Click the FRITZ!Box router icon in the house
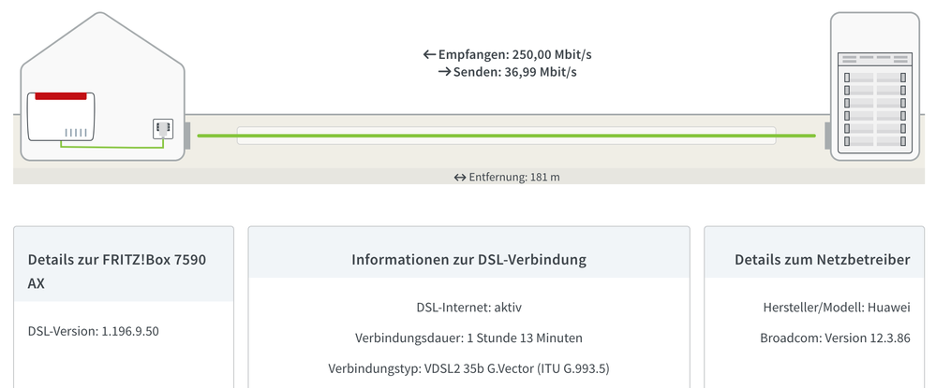This screenshot has width=936, height=388. coord(62,116)
